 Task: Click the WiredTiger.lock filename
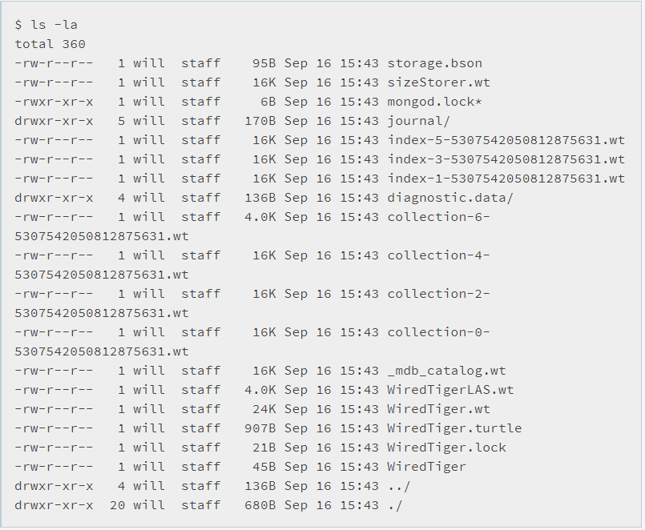pos(446,448)
